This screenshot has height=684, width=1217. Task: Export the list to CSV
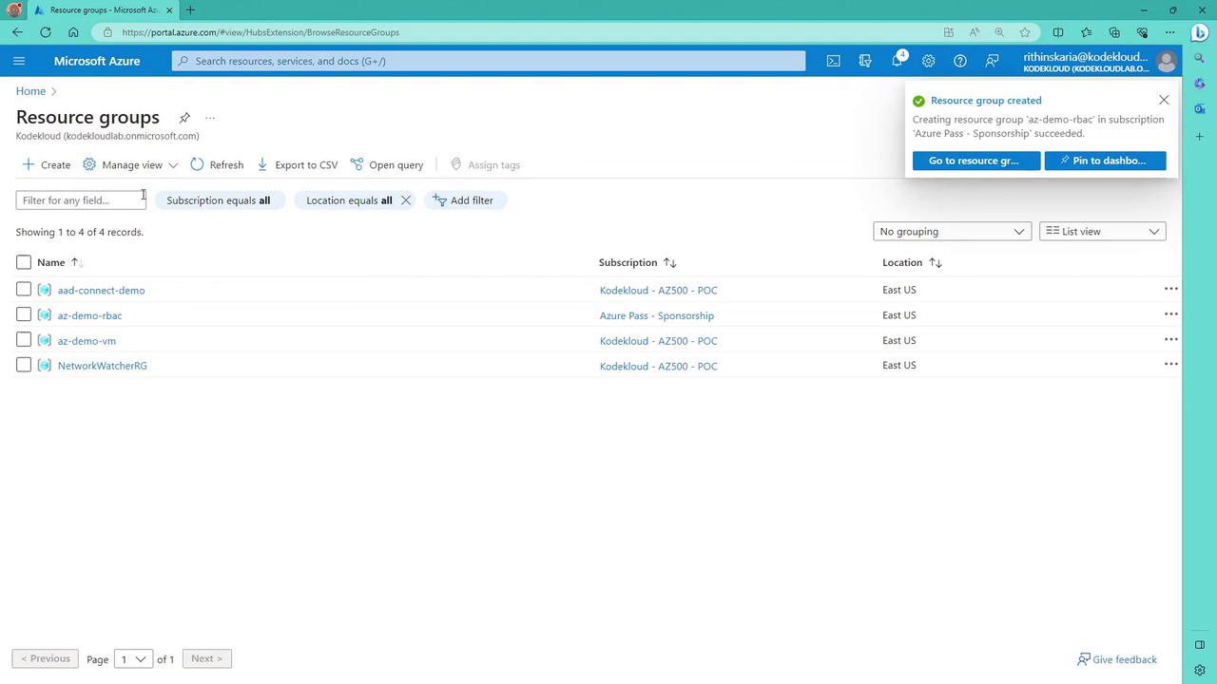[x=297, y=164]
